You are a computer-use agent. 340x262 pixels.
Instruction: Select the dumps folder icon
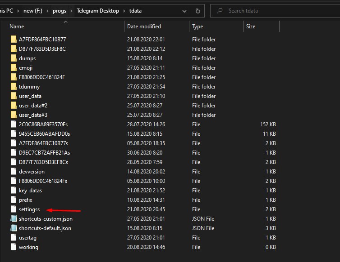click(x=14, y=58)
